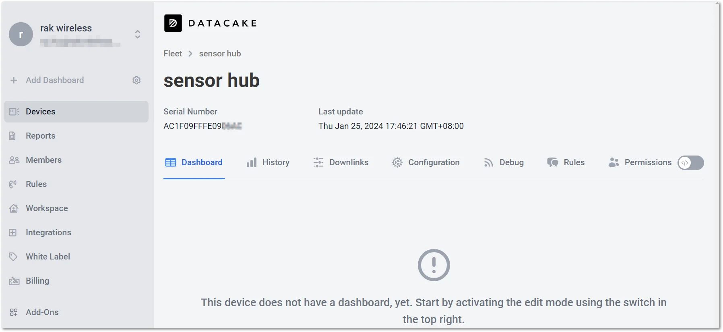Viewport: 723px width, 332px height.
Task: Click the Integrations plus-box icon
Action: point(13,232)
